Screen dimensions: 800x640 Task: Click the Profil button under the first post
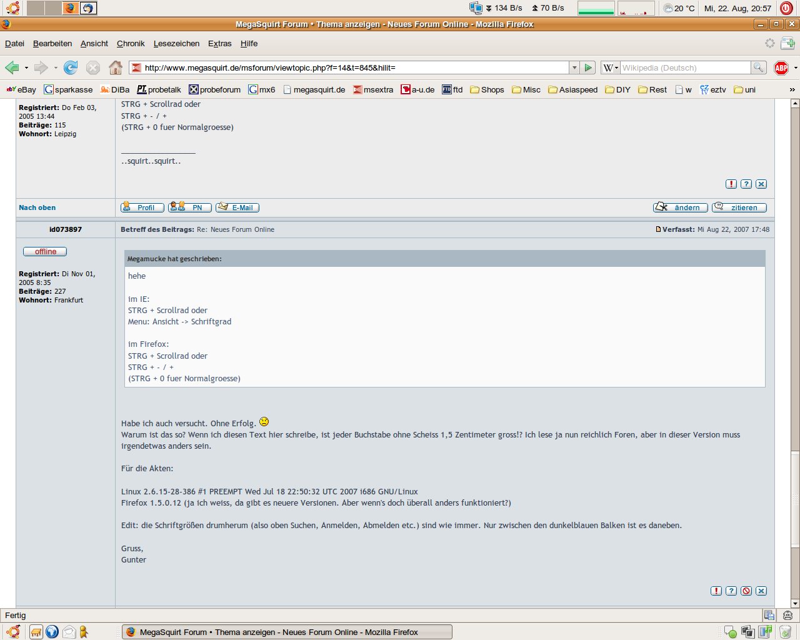142,207
